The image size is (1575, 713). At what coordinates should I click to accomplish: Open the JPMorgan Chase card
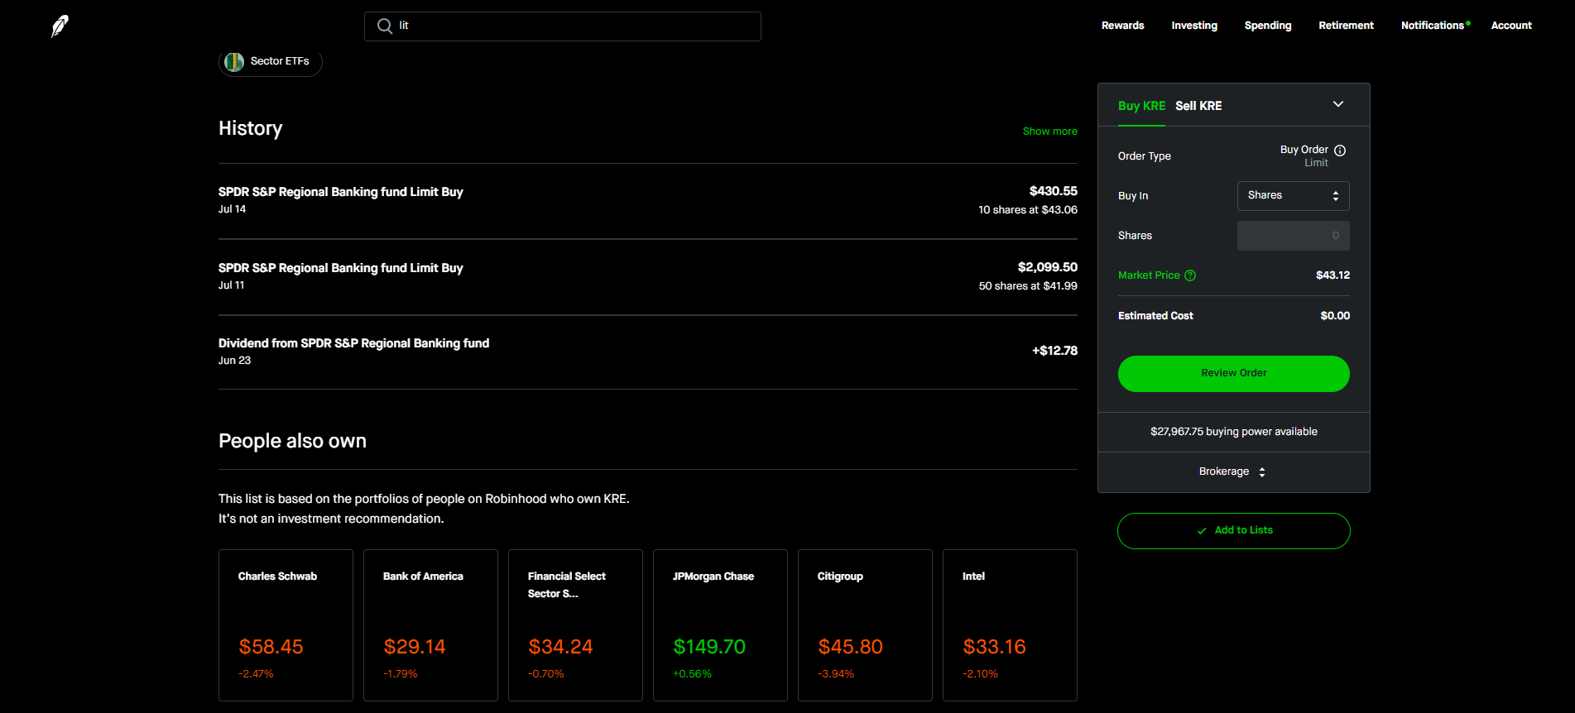[720, 625]
